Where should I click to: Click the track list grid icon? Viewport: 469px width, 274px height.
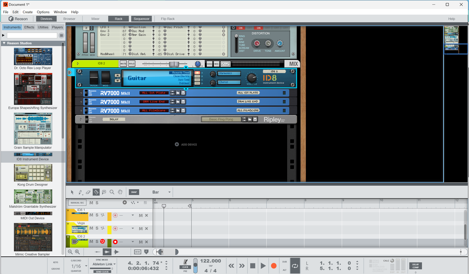click(145, 202)
